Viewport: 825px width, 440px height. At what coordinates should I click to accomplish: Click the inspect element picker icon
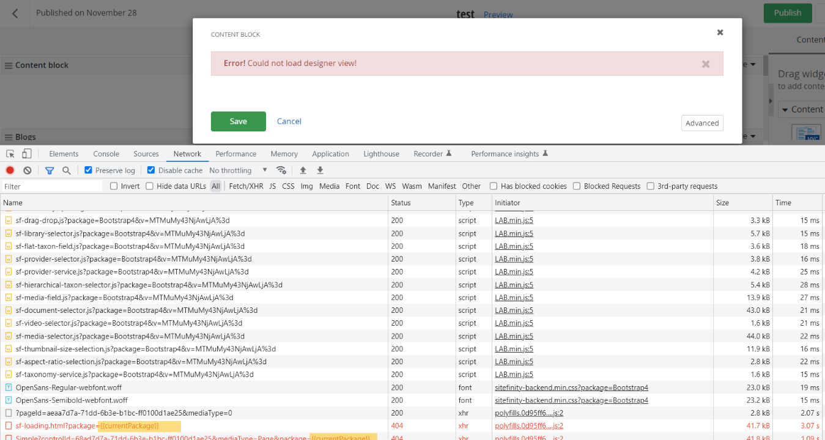pos(10,154)
